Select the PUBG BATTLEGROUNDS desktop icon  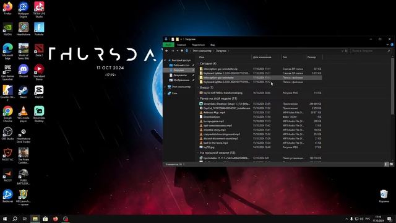[24, 177]
